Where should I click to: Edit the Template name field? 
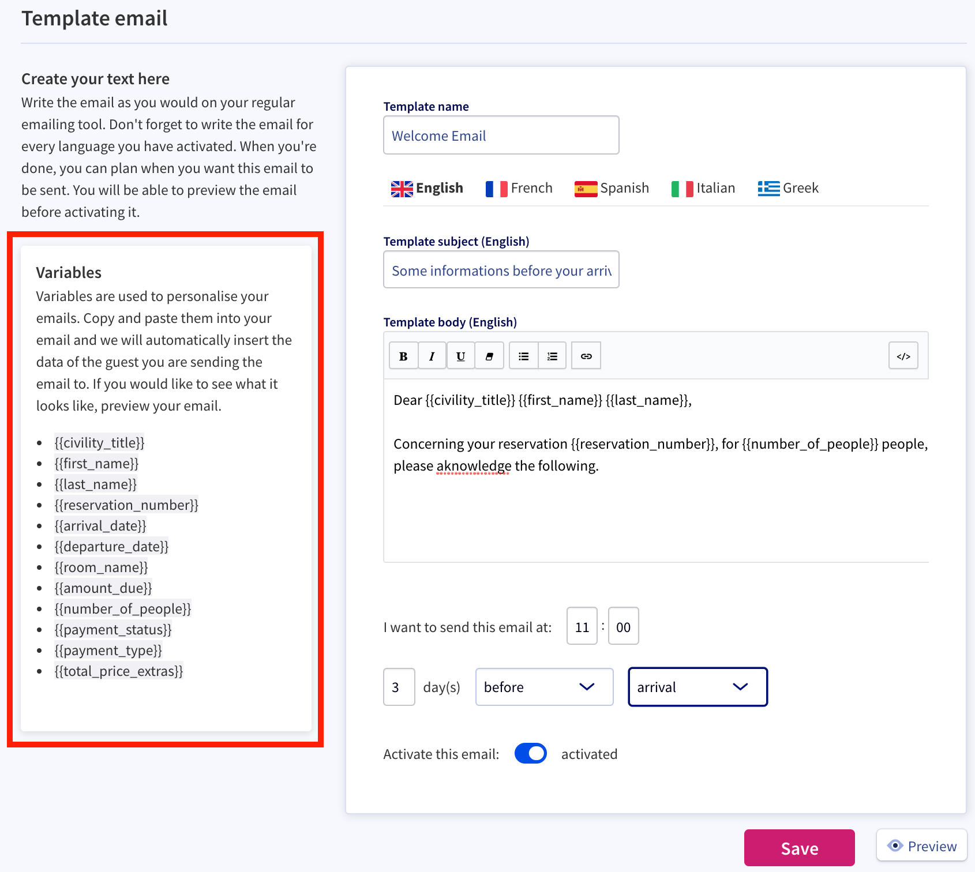(501, 135)
